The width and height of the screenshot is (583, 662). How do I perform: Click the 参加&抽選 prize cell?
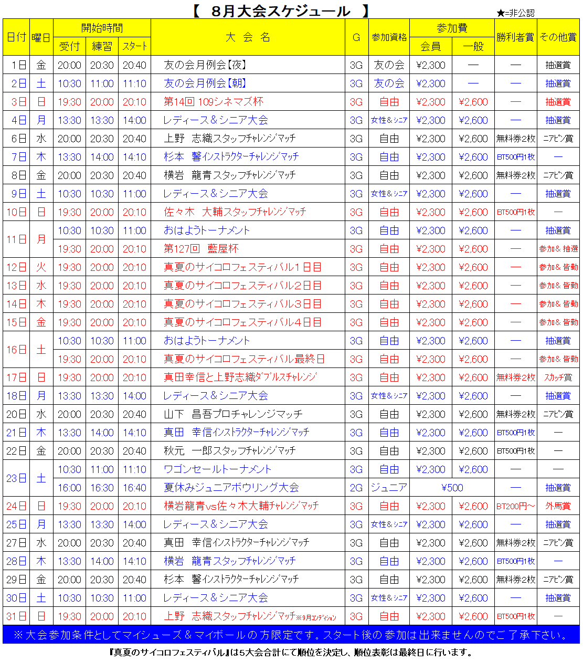[x=558, y=249]
